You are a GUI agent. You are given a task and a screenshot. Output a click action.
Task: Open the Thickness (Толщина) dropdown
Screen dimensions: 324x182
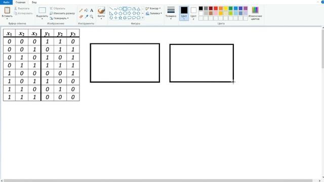pyautogui.click(x=171, y=13)
